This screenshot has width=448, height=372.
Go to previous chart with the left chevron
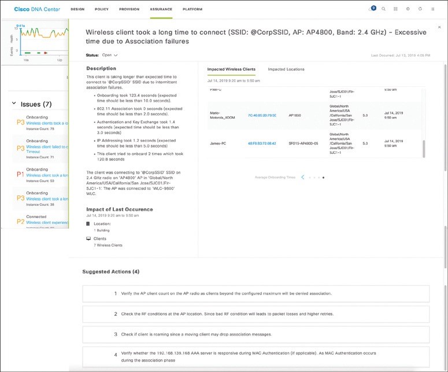[x=302, y=177]
